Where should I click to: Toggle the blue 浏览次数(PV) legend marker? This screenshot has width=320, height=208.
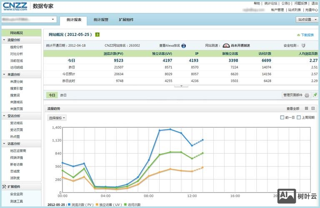69,204
